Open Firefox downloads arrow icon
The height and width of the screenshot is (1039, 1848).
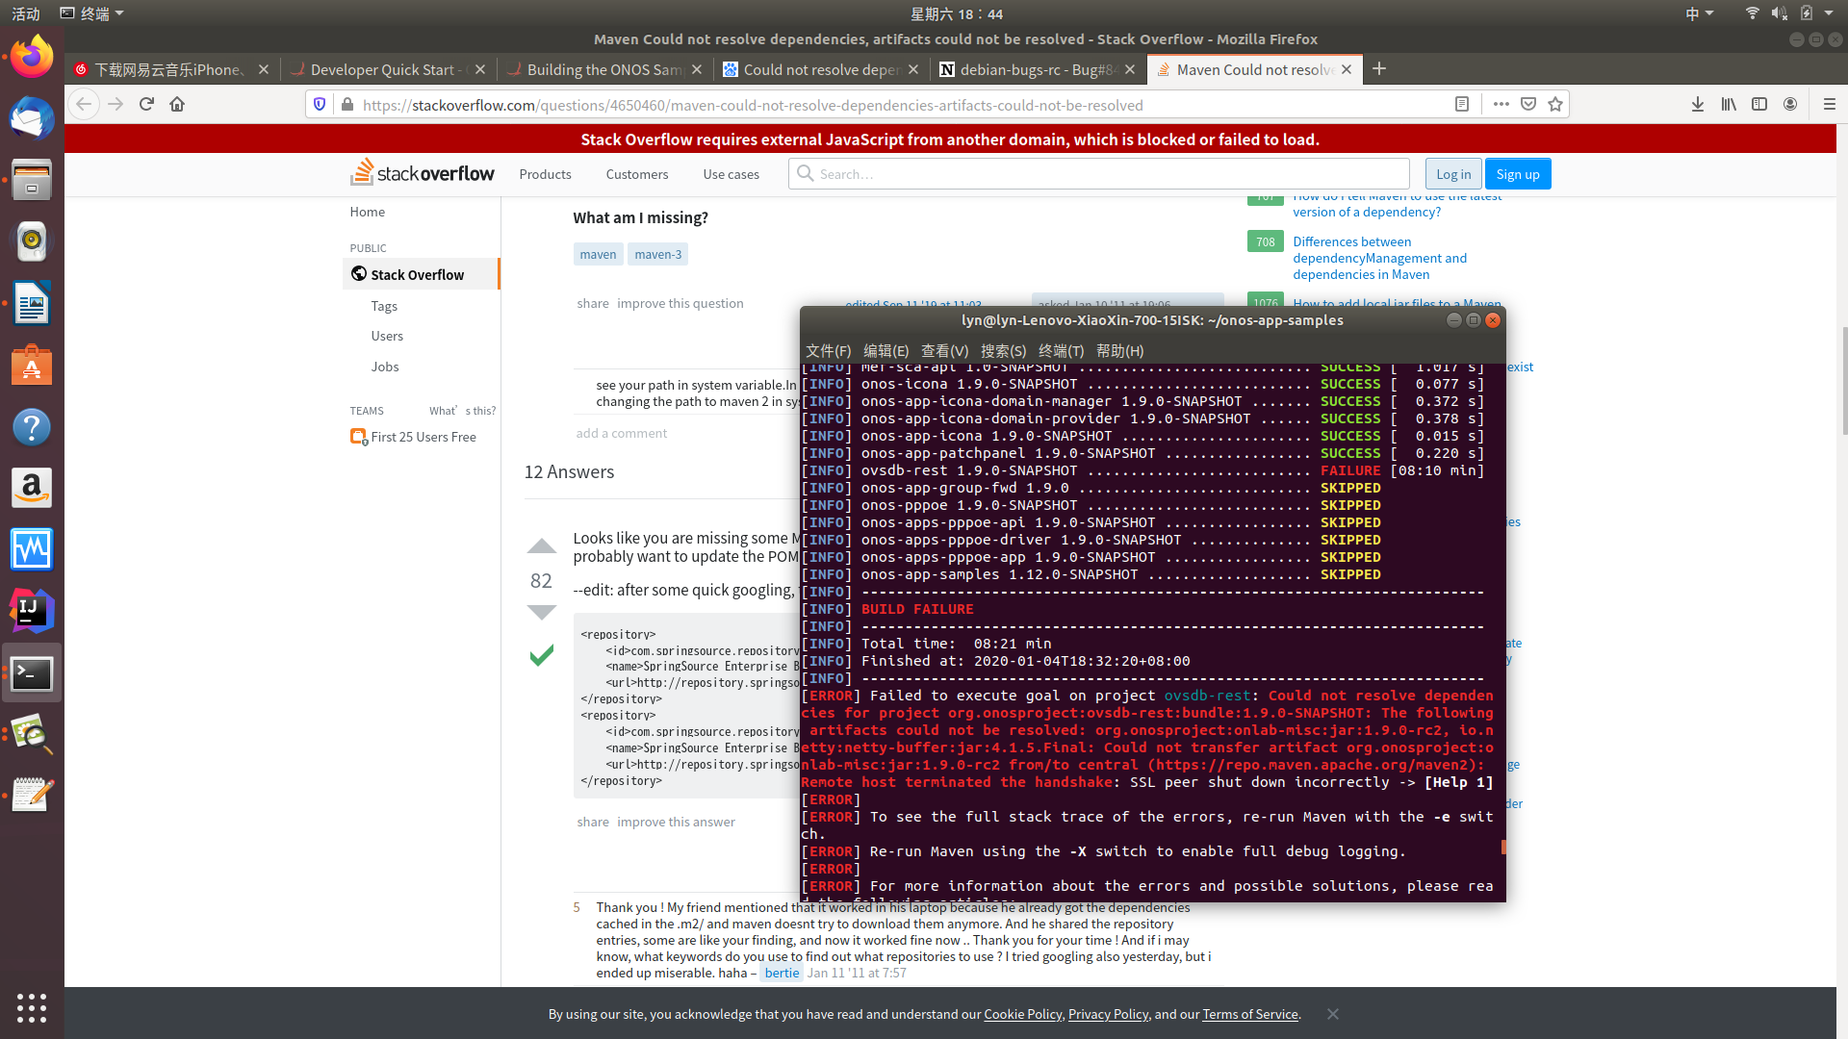[1698, 104]
